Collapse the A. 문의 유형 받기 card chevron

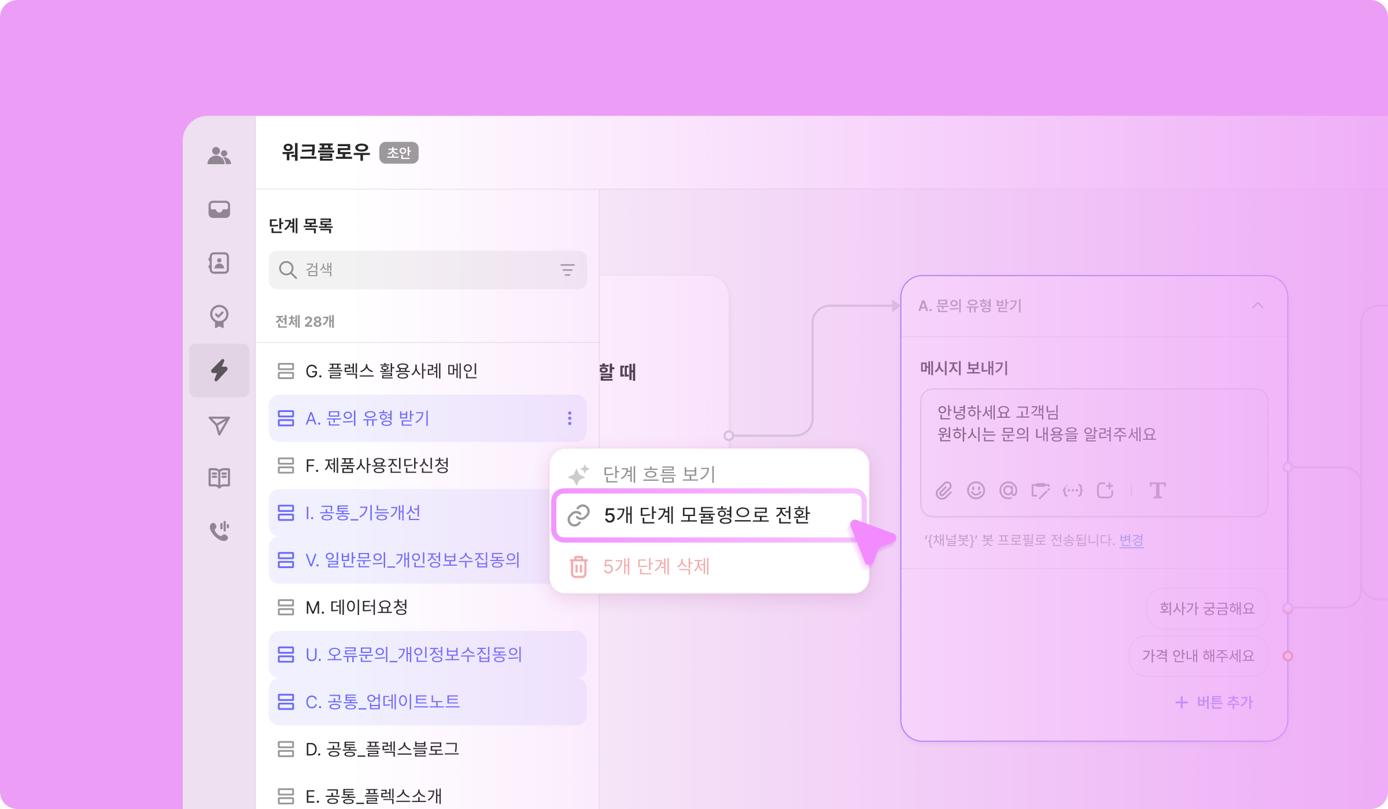(x=1257, y=306)
